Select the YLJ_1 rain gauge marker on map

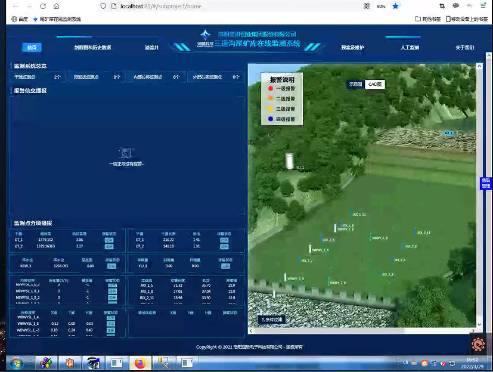pos(290,160)
